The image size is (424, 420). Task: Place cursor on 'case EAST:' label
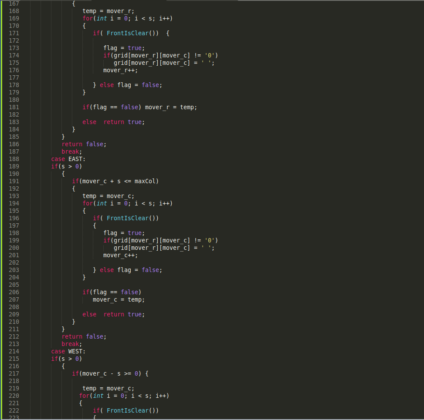(x=68, y=159)
